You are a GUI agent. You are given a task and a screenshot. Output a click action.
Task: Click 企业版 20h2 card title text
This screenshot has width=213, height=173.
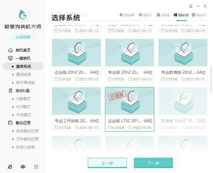pos(70,72)
